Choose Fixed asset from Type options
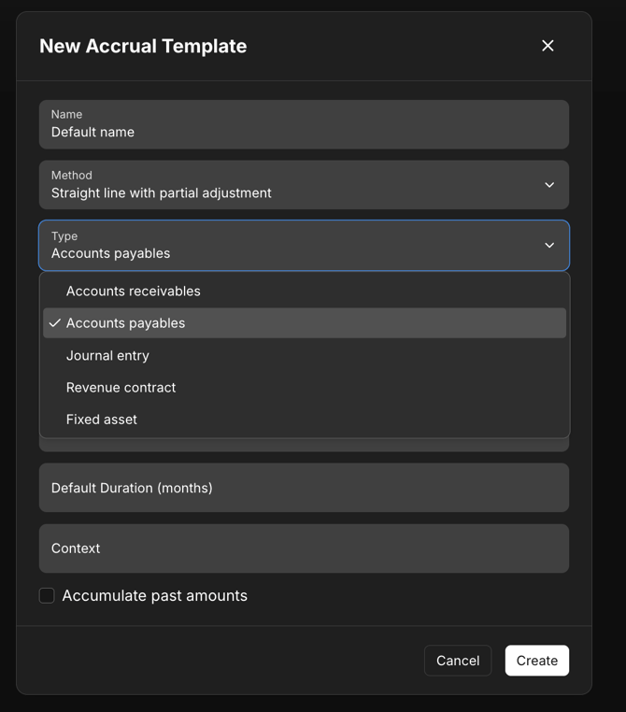 point(101,420)
